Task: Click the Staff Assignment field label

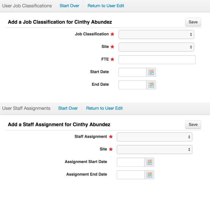Action: [91, 137]
